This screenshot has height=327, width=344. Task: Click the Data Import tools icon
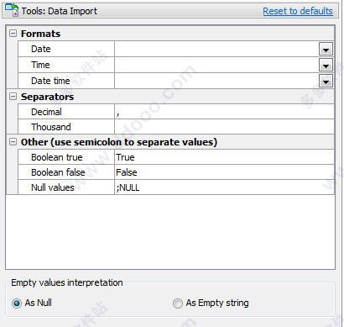12,10
